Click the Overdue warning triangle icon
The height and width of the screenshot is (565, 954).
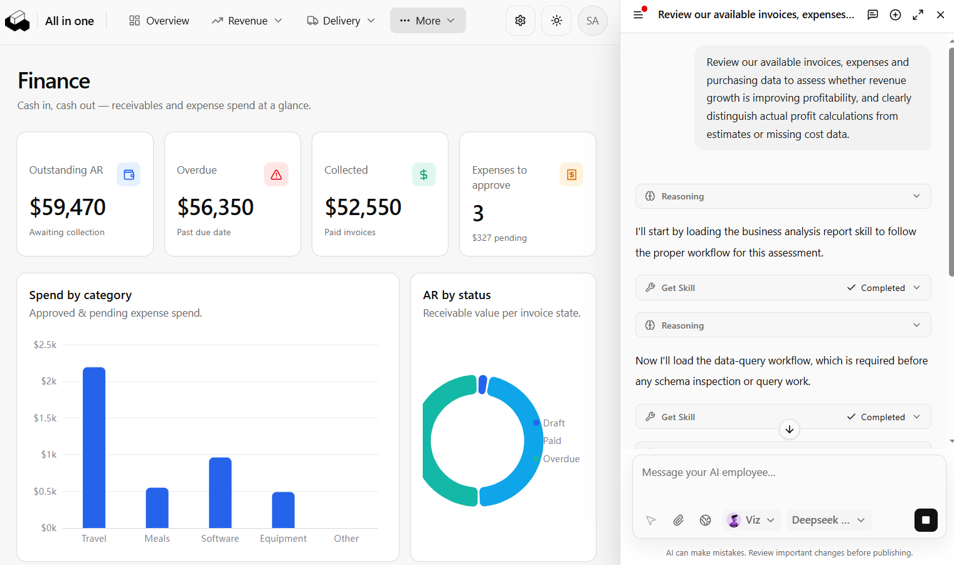(x=277, y=174)
